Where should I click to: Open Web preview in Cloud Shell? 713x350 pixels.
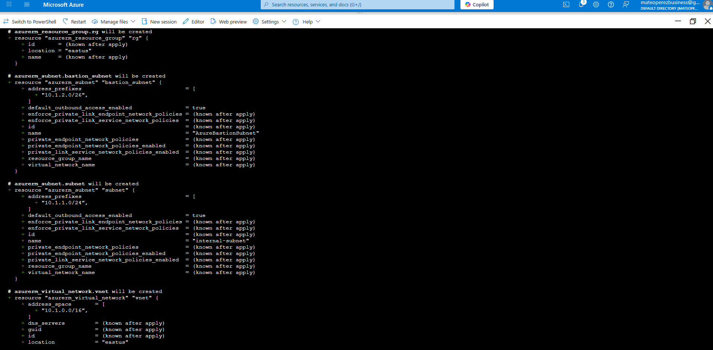(228, 21)
